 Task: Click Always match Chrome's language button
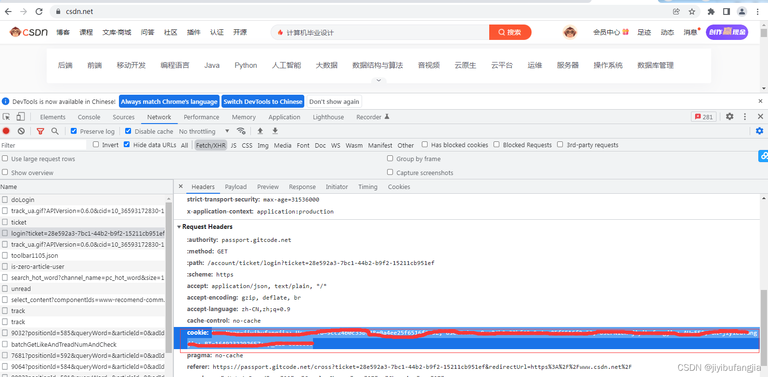tap(169, 101)
